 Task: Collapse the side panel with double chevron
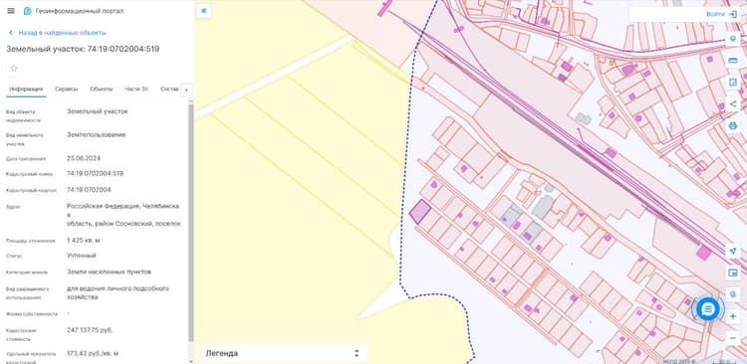203,11
